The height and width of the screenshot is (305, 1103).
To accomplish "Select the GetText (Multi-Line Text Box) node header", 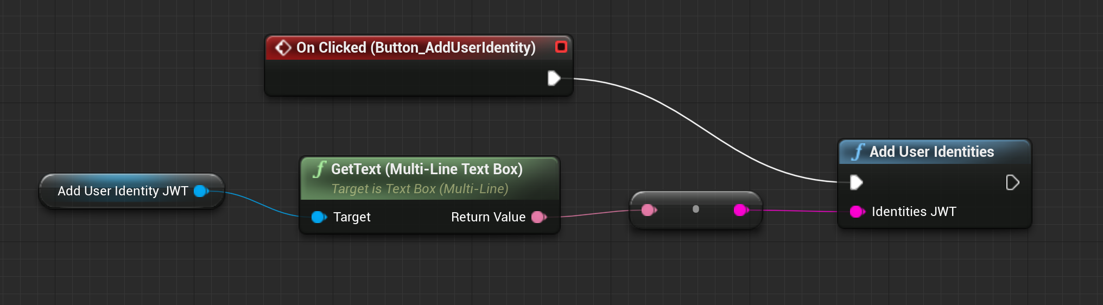I will tap(427, 169).
